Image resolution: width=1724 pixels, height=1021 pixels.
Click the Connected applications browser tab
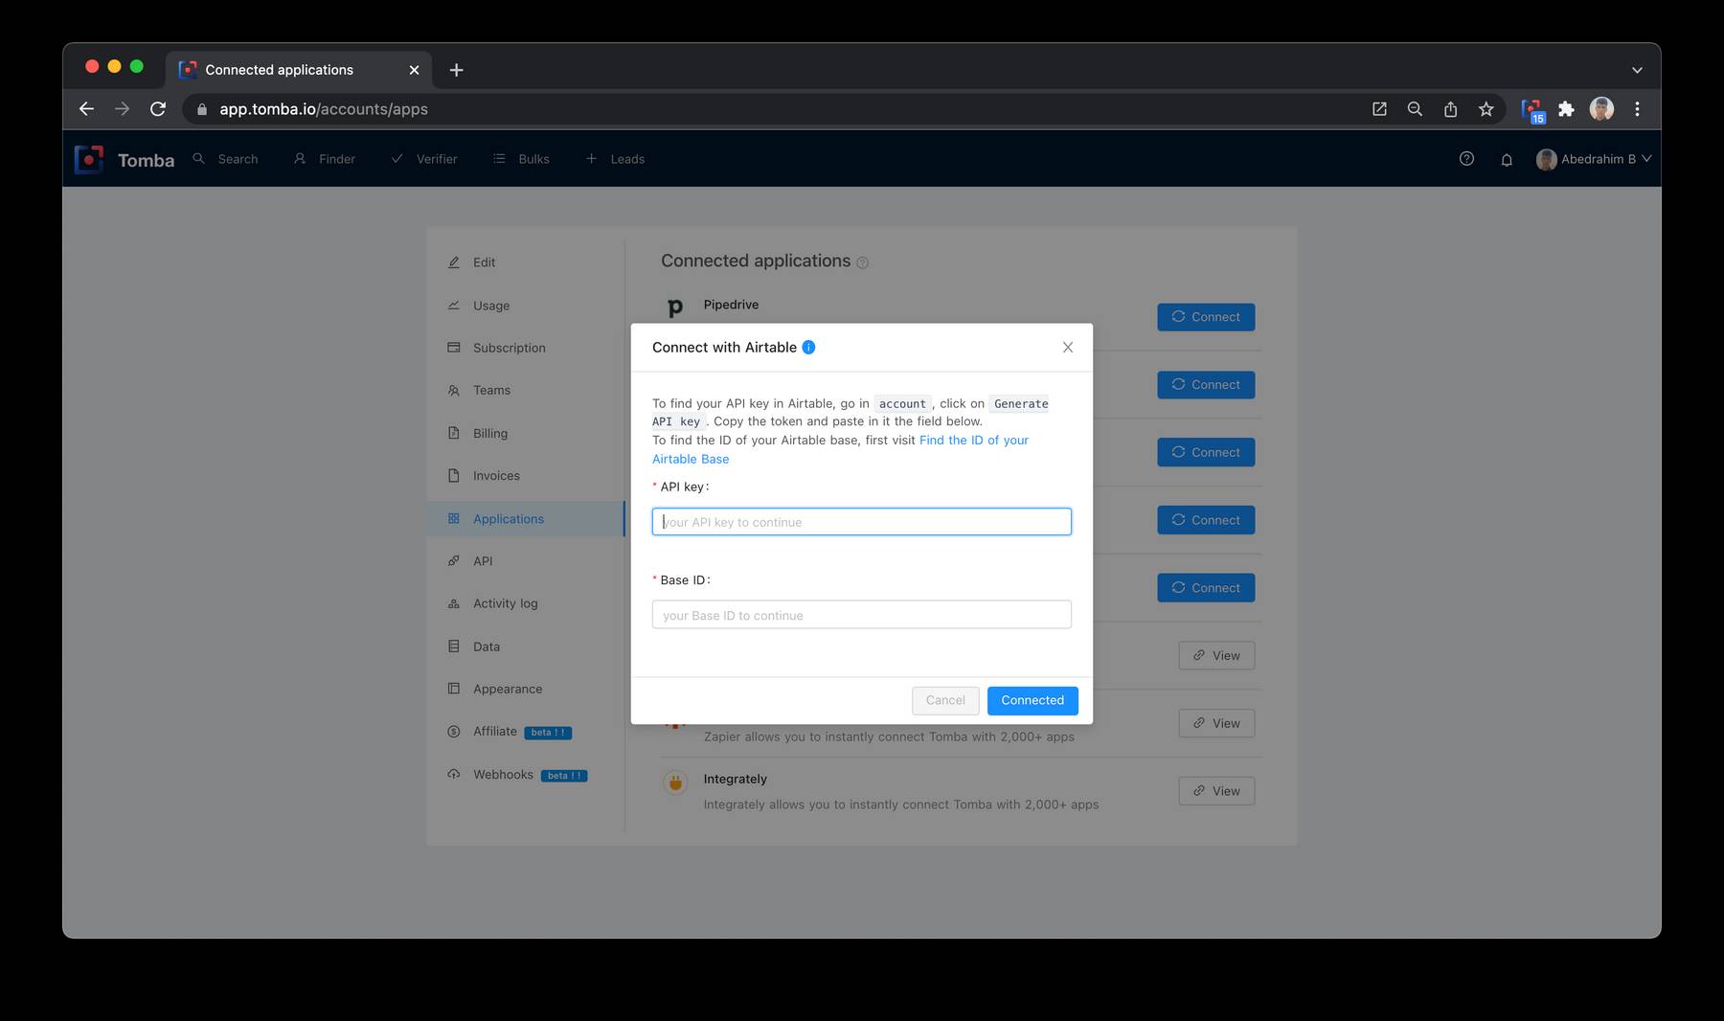coord(299,70)
